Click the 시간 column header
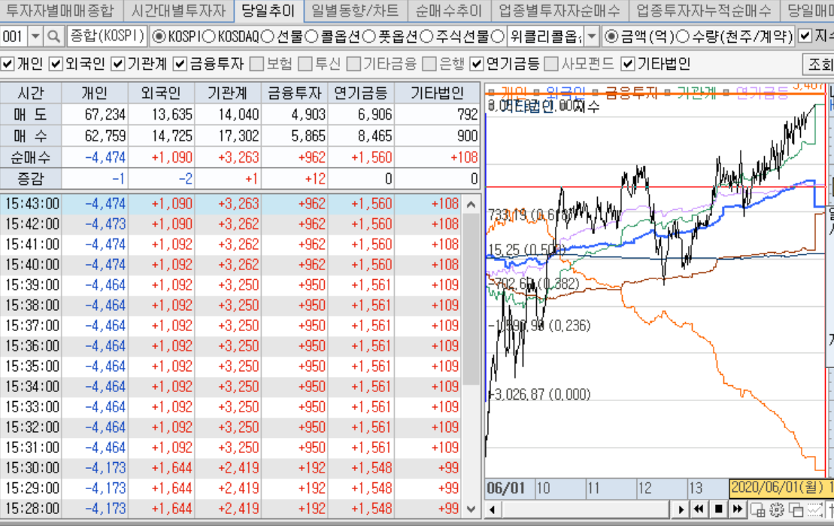The width and height of the screenshot is (834, 526). (x=31, y=93)
